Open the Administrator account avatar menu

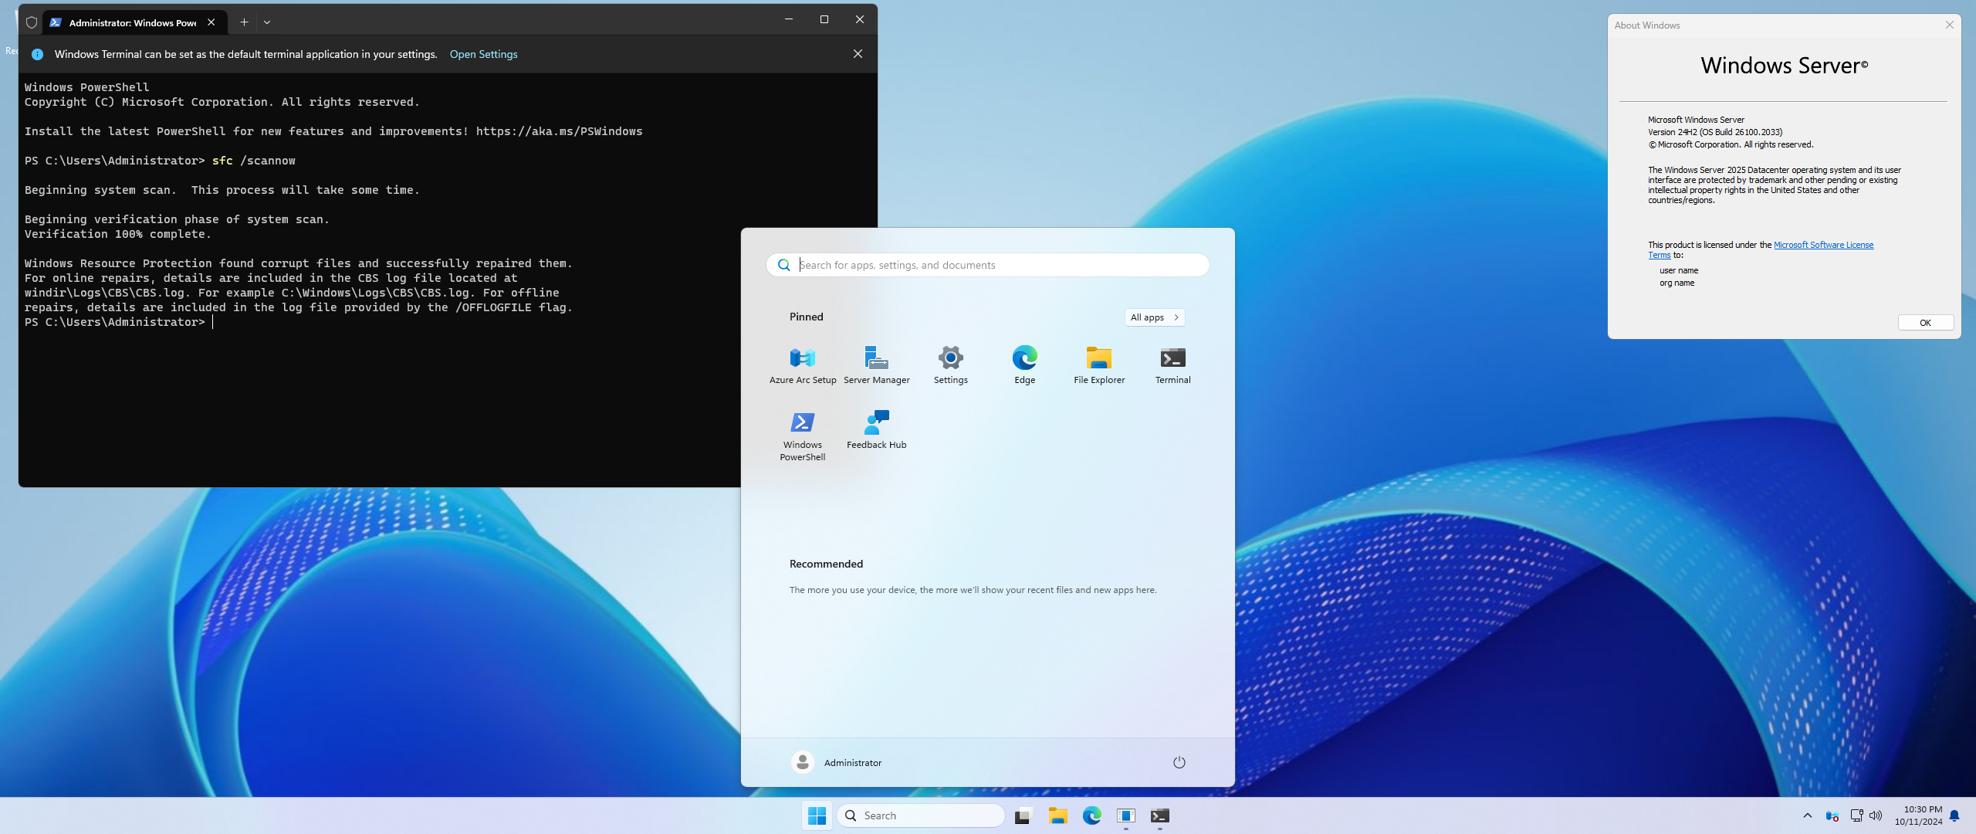tap(803, 762)
